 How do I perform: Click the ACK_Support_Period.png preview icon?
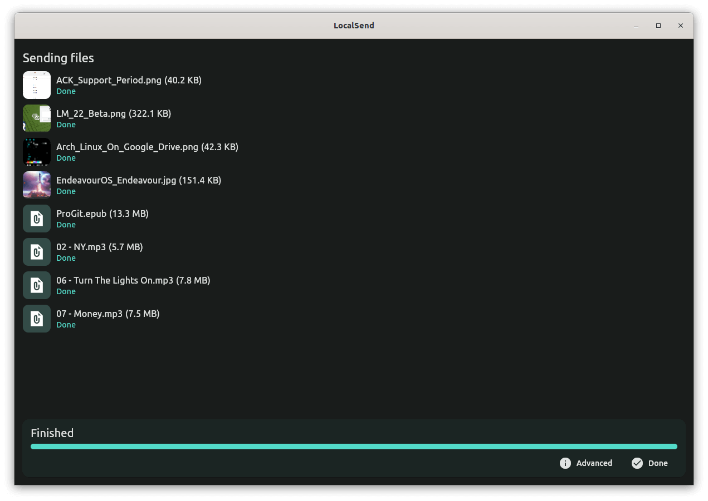(x=36, y=85)
